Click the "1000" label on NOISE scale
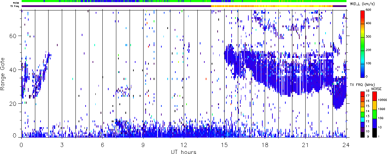This screenshot has width=387, height=154. 381,109
